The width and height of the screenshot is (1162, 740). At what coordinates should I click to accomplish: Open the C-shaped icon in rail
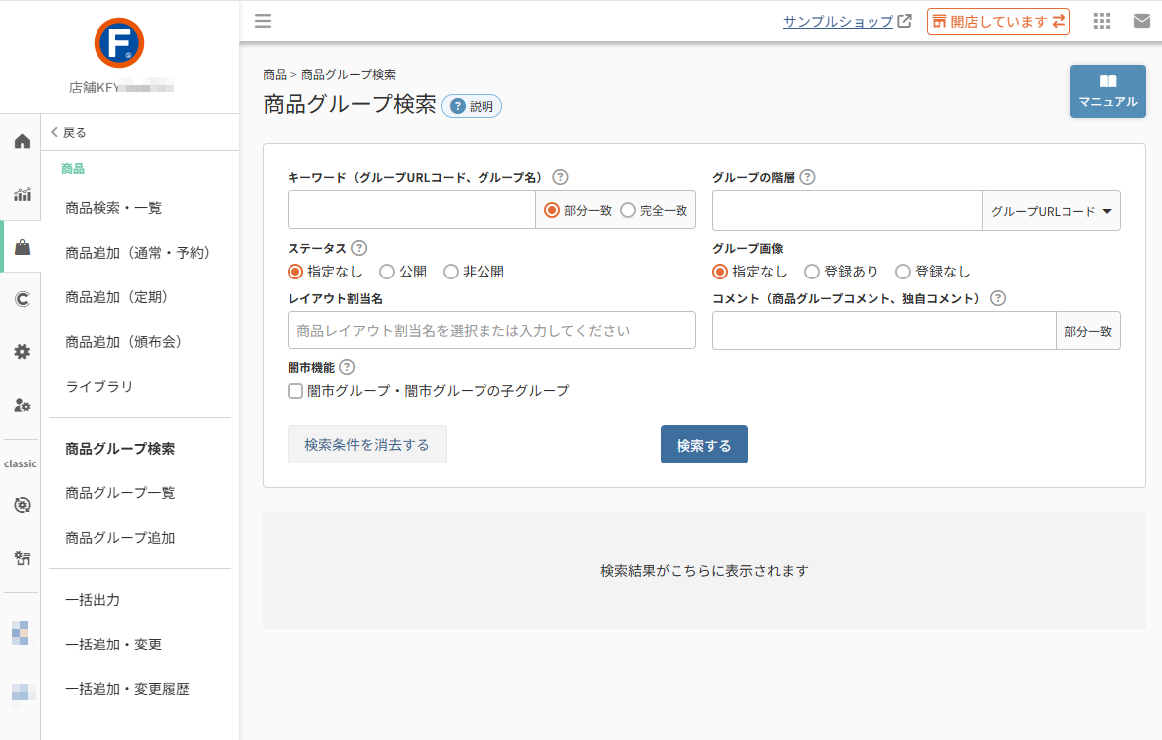coord(22,299)
